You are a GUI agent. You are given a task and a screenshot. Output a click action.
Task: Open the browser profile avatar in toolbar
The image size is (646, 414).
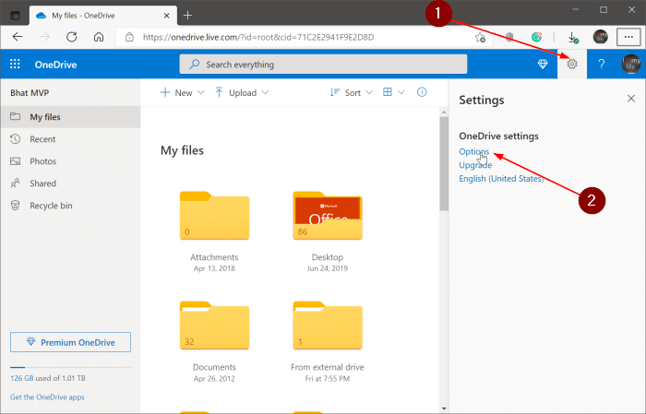pyautogui.click(x=600, y=37)
